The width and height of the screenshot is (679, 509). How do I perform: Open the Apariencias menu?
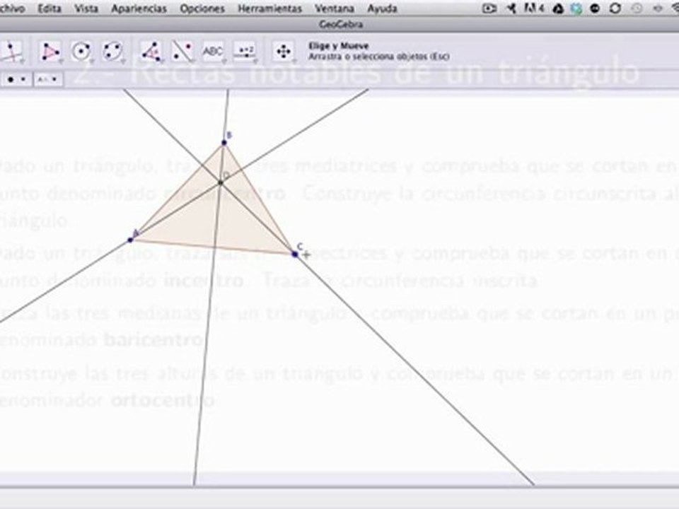point(139,8)
